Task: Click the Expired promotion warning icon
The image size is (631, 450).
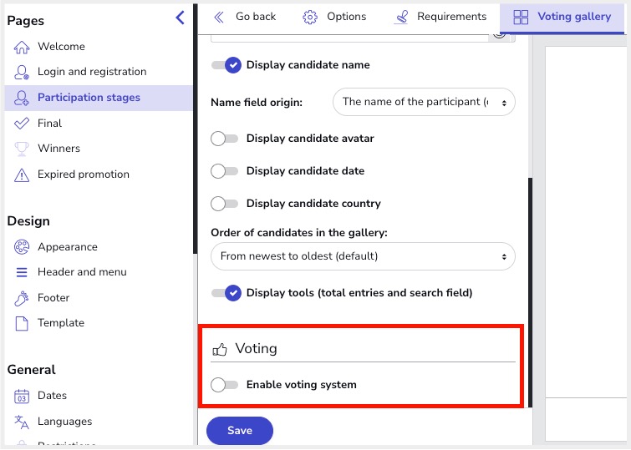Action: pyautogui.click(x=22, y=174)
